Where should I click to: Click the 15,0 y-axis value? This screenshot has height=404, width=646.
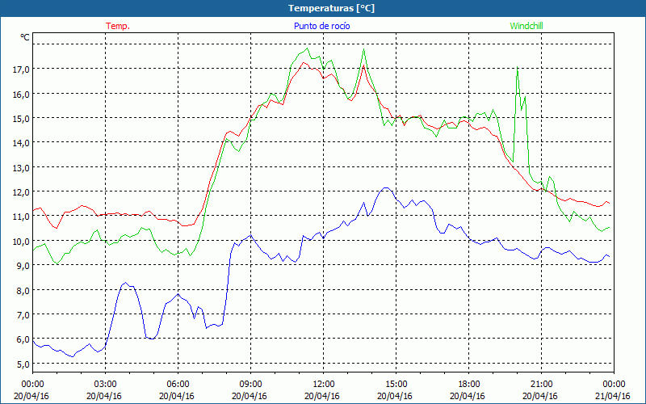tap(22, 119)
